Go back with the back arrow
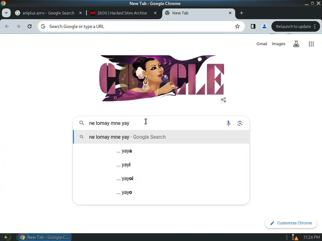The width and height of the screenshot is (322, 241). [7, 26]
